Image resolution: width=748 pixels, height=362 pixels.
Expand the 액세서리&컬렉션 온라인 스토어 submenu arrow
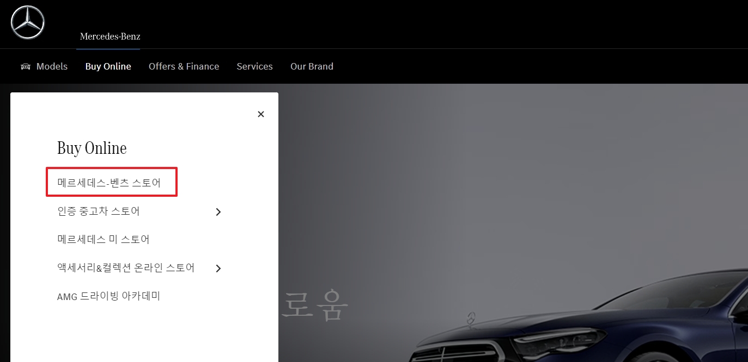(x=218, y=269)
